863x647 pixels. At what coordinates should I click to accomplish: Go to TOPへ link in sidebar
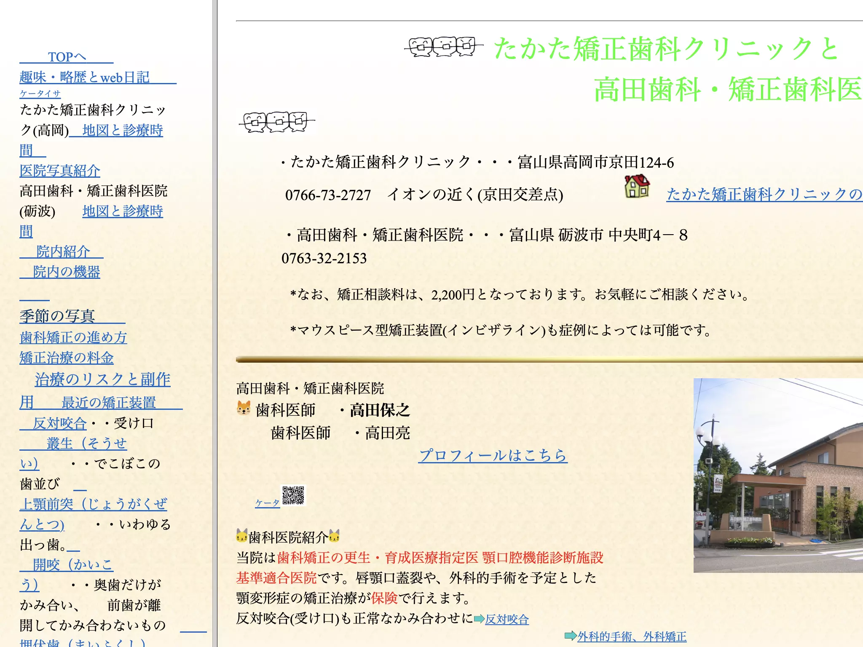click(67, 57)
